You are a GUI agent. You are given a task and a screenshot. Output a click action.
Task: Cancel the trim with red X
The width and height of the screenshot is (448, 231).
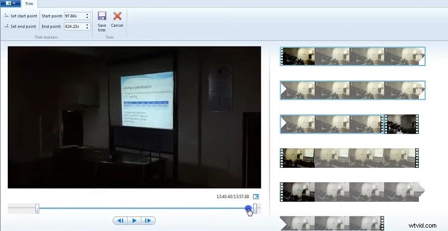pyautogui.click(x=117, y=16)
